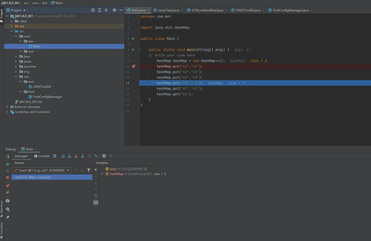Resume program execution
The width and height of the screenshot is (371, 241).
8,164
